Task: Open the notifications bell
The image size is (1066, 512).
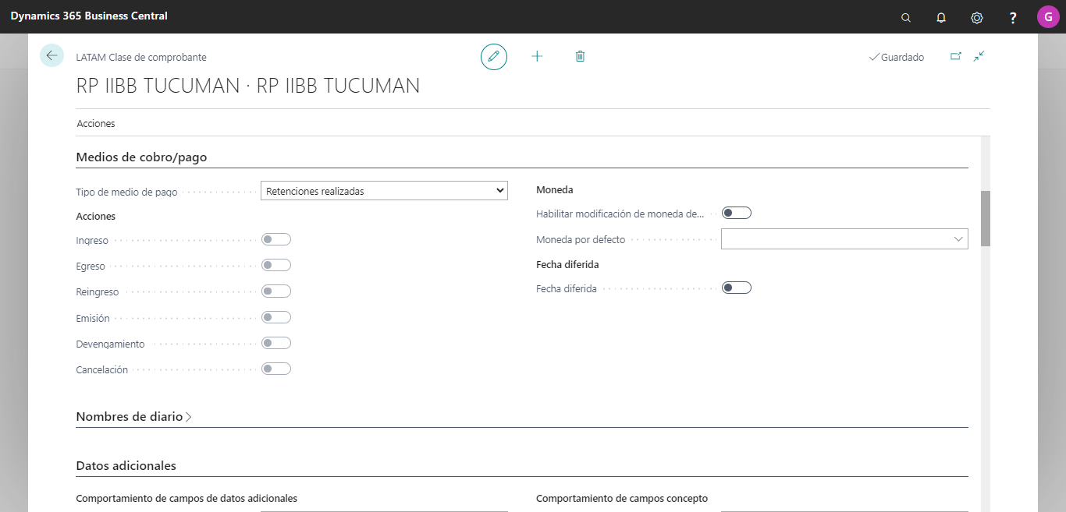Action: [941, 17]
